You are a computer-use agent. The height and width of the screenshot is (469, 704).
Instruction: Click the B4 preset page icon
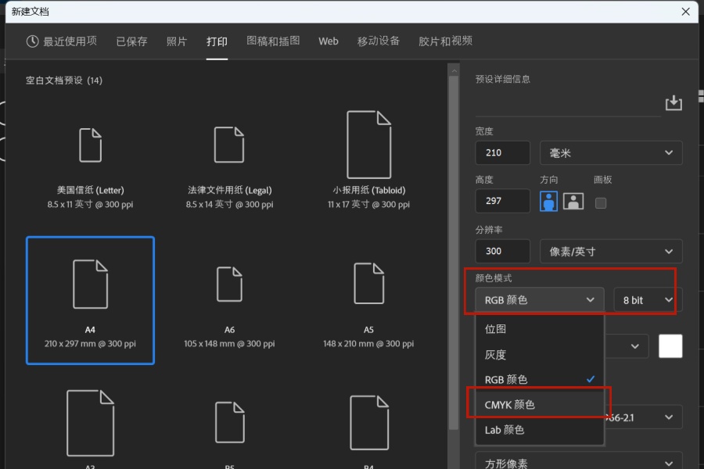[369, 422]
